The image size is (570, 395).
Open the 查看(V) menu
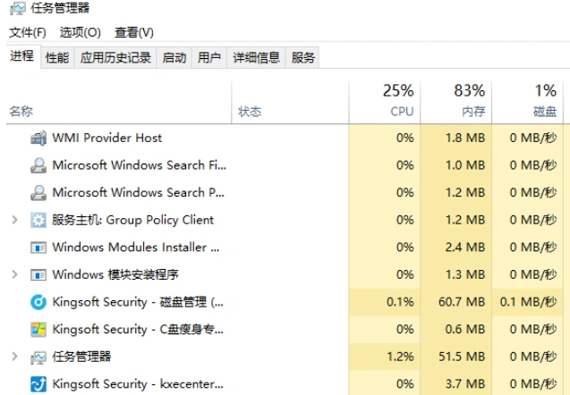point(134,33)
